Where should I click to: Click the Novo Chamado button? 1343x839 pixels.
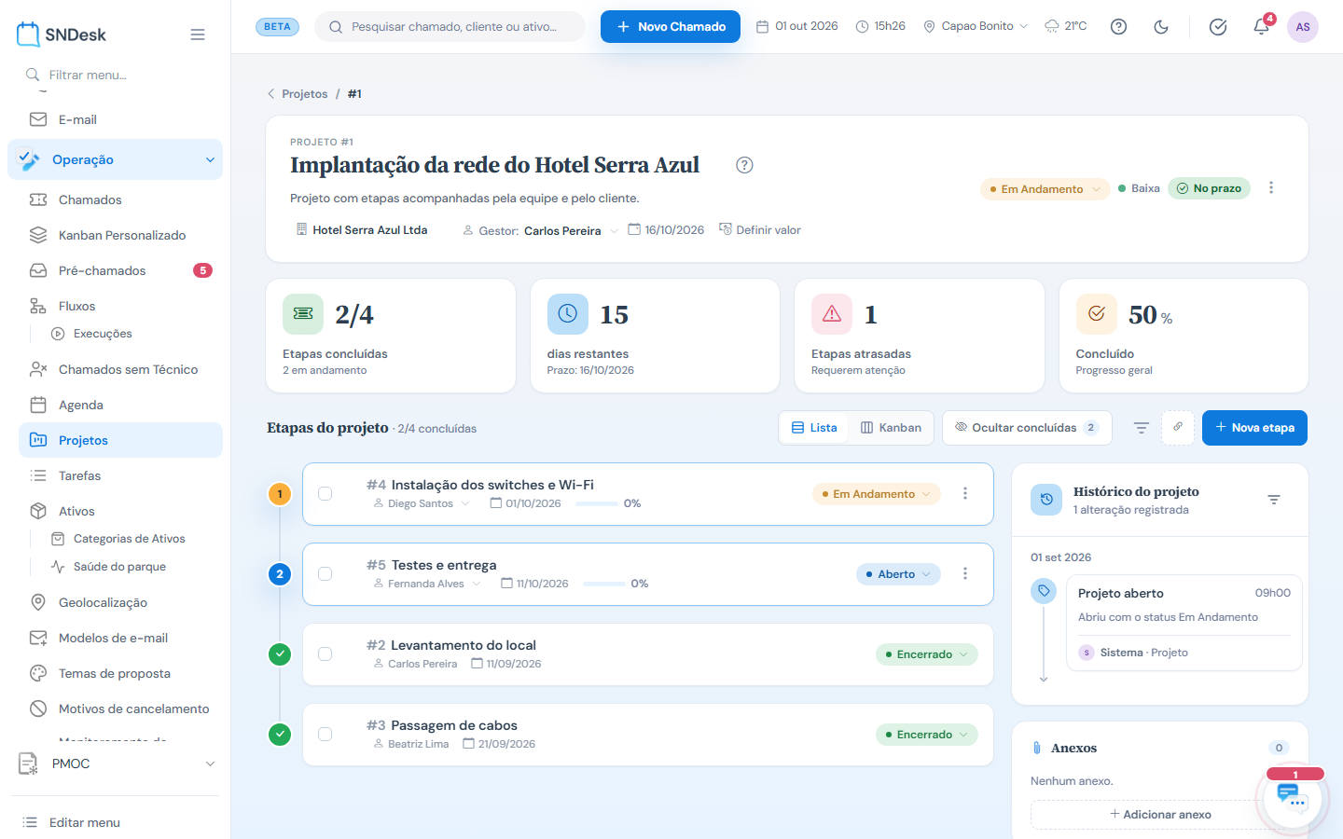(671, 26)
